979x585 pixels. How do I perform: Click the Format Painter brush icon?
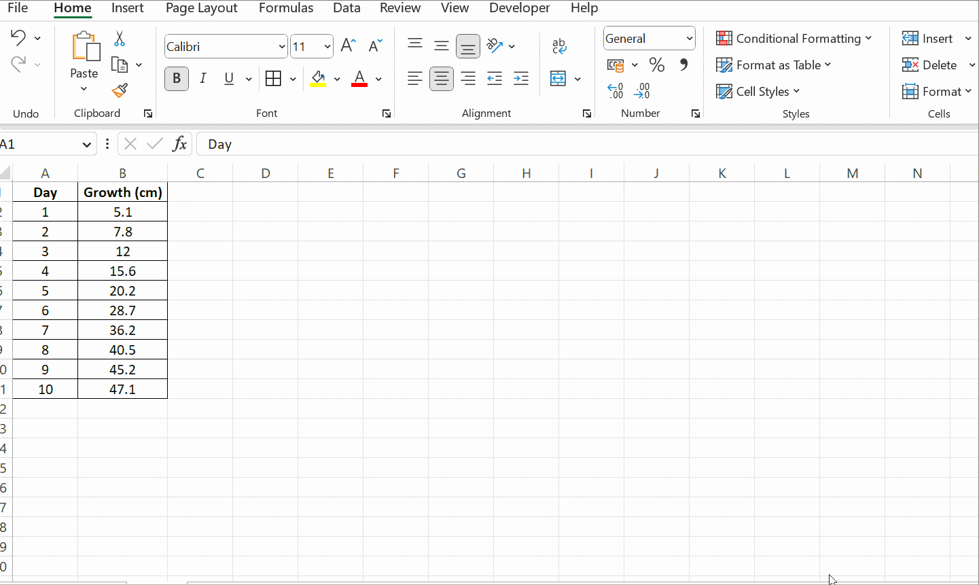(x=120, y=90)
